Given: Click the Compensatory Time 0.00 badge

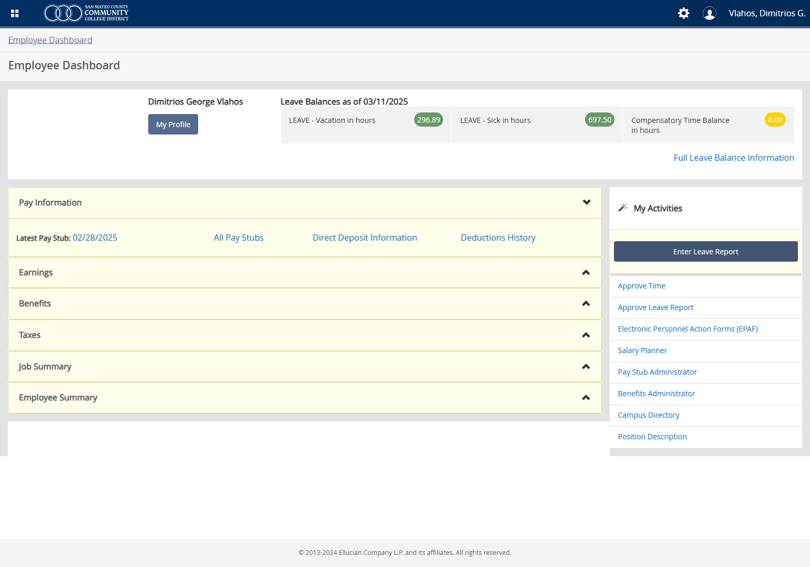Looking at the screenshot, I should click(x=775, y=120).
